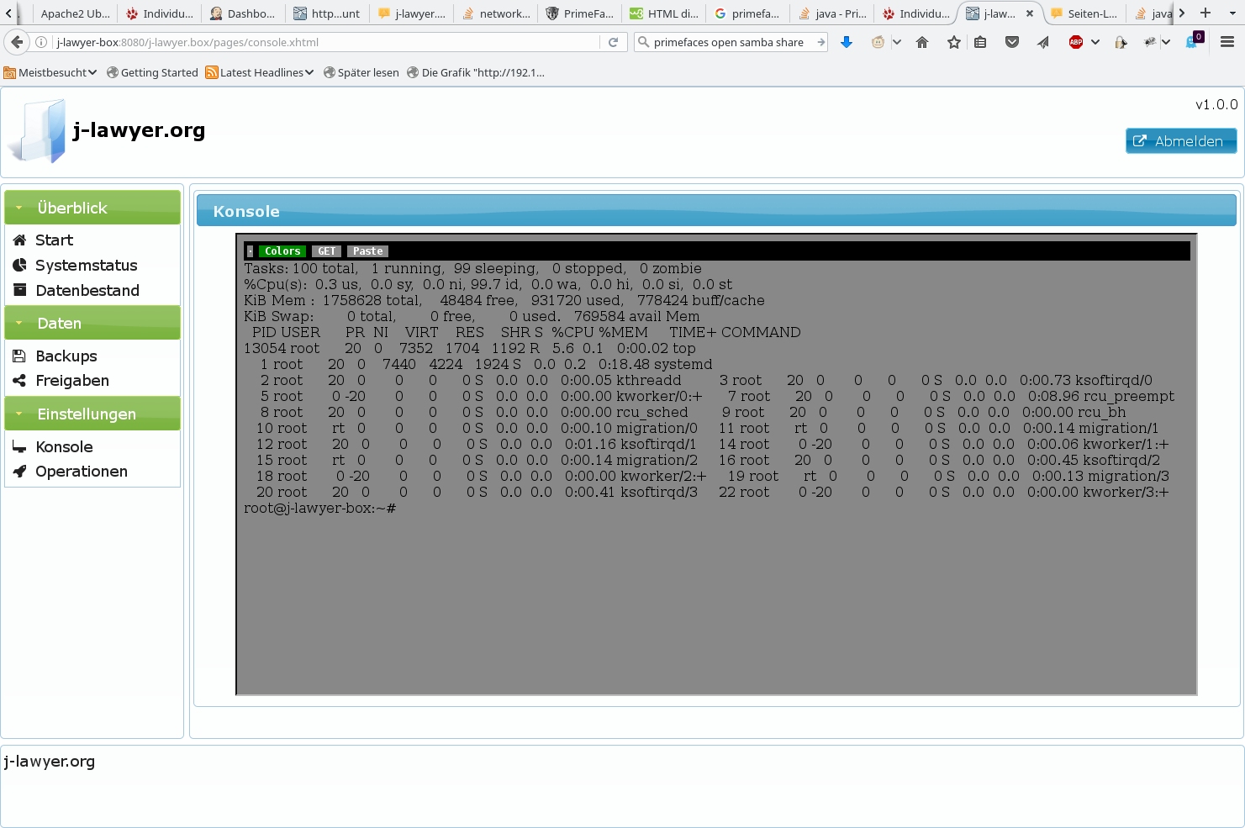Switch to the PrimeFa... tab
The height and width of the screenshot is (828, 1245).
579,13
